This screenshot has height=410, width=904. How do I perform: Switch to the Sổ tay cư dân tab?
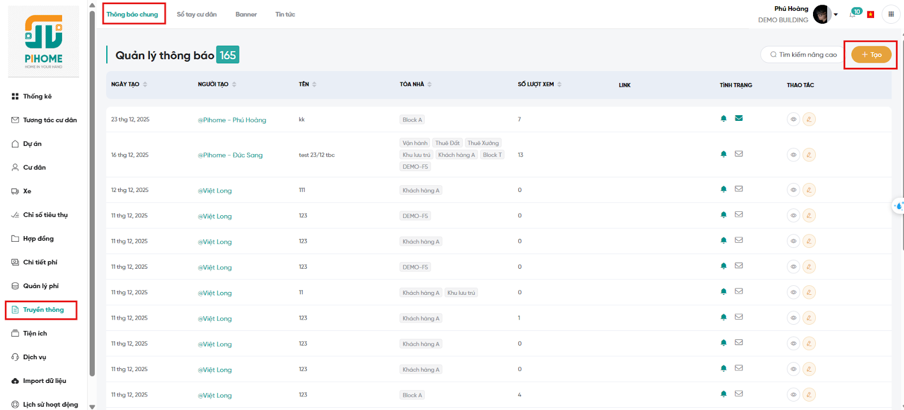tap(196, 14)
